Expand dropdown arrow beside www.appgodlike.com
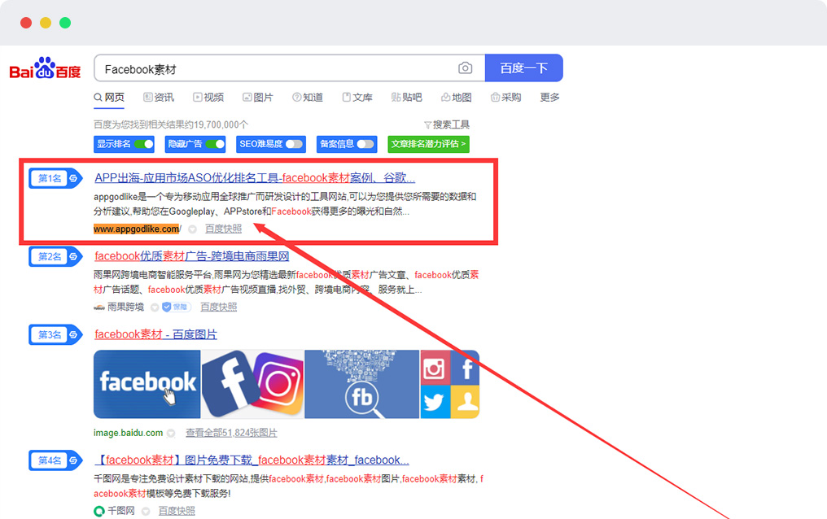 pos(193,229)
